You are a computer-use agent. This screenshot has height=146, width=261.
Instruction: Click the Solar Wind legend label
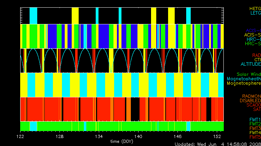click(248, 74)
